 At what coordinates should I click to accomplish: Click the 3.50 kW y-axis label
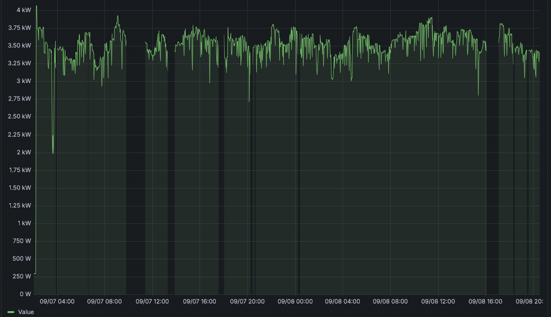20,46
